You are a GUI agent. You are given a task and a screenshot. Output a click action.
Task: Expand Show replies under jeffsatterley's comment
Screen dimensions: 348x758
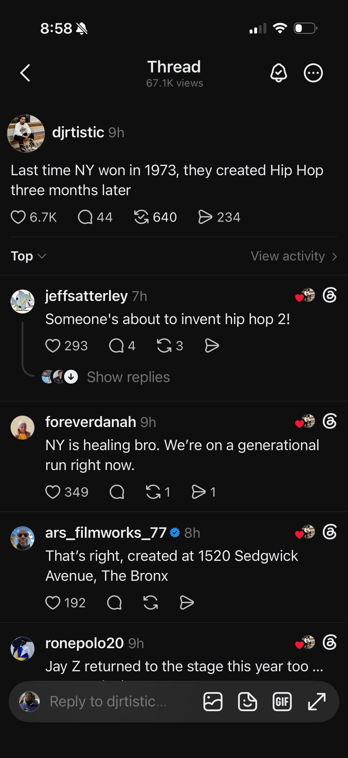pyautogui.click(x=128, y=377)
